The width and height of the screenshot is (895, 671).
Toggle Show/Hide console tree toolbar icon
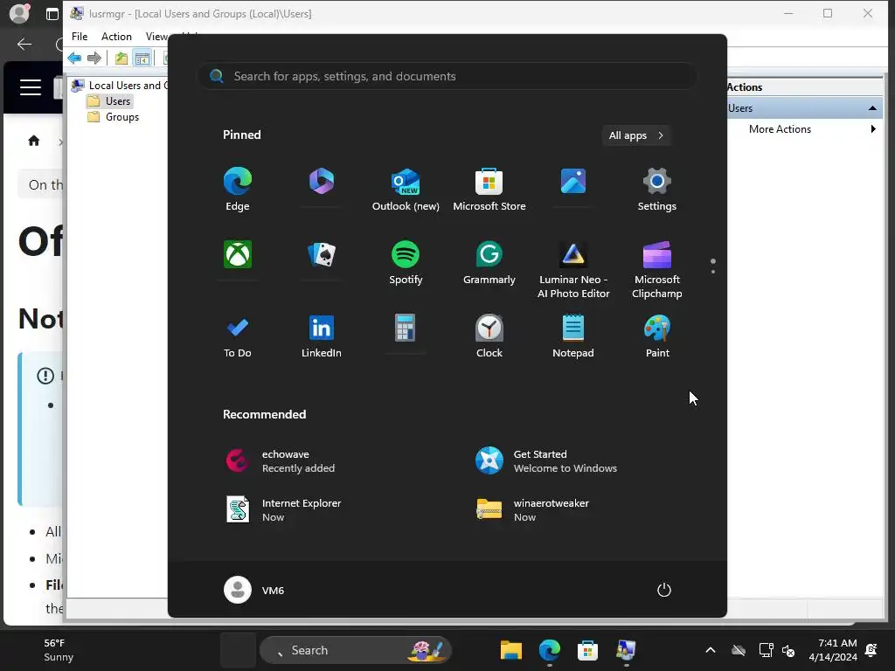[x=142, y=58]
